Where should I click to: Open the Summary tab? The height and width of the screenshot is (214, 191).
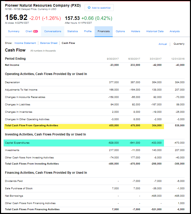point(14,31)
